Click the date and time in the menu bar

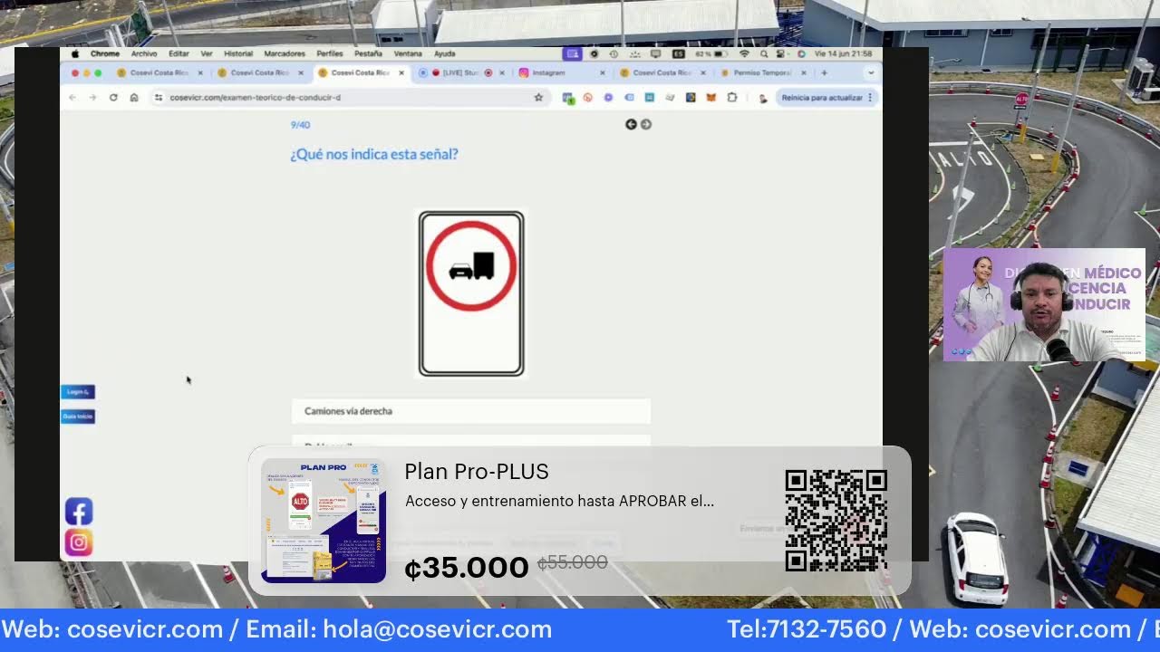pos(843,53)
